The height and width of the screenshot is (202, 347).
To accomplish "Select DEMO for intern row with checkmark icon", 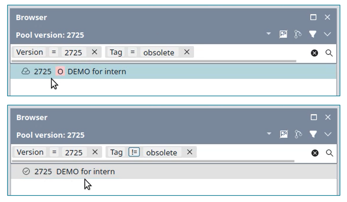I will pyautogui.click(x=173, y=172).
